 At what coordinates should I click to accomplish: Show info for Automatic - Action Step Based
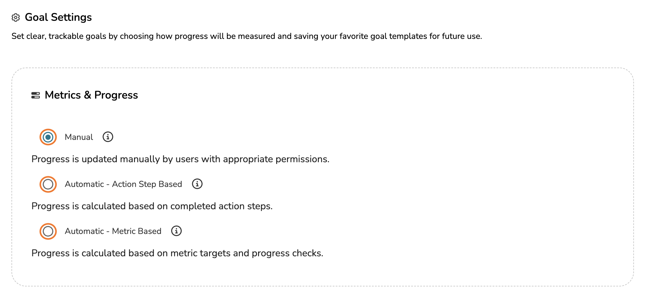[x=197, y=184]
